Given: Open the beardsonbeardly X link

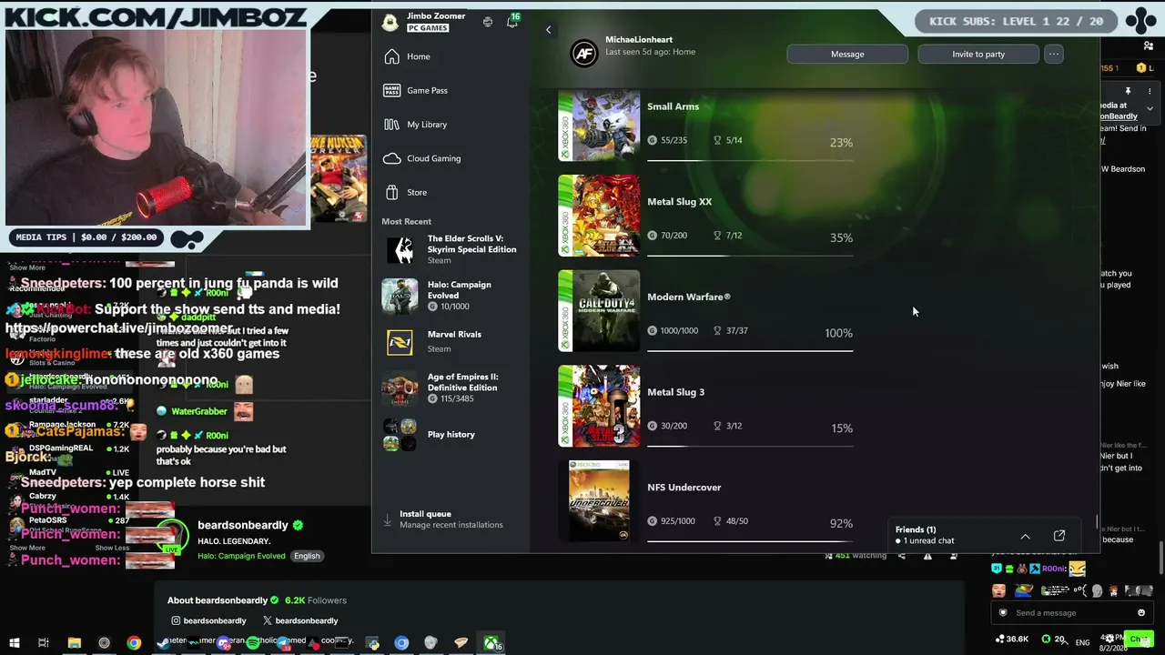Looking at the screenshot, I should click(x=300, y=620).
